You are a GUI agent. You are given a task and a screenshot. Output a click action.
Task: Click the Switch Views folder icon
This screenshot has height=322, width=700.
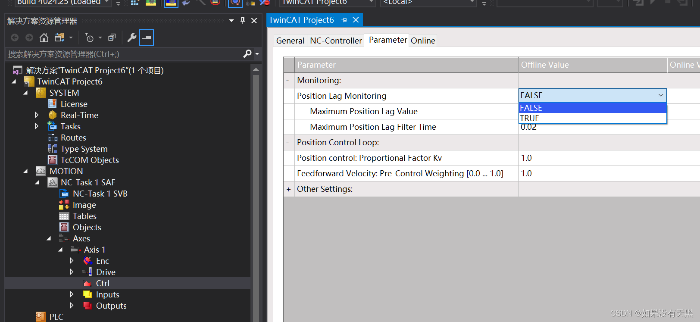(x=59, y=38)
